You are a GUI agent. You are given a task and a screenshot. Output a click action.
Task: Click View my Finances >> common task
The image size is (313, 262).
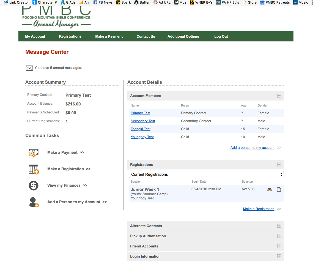click(x=67, y=186)
